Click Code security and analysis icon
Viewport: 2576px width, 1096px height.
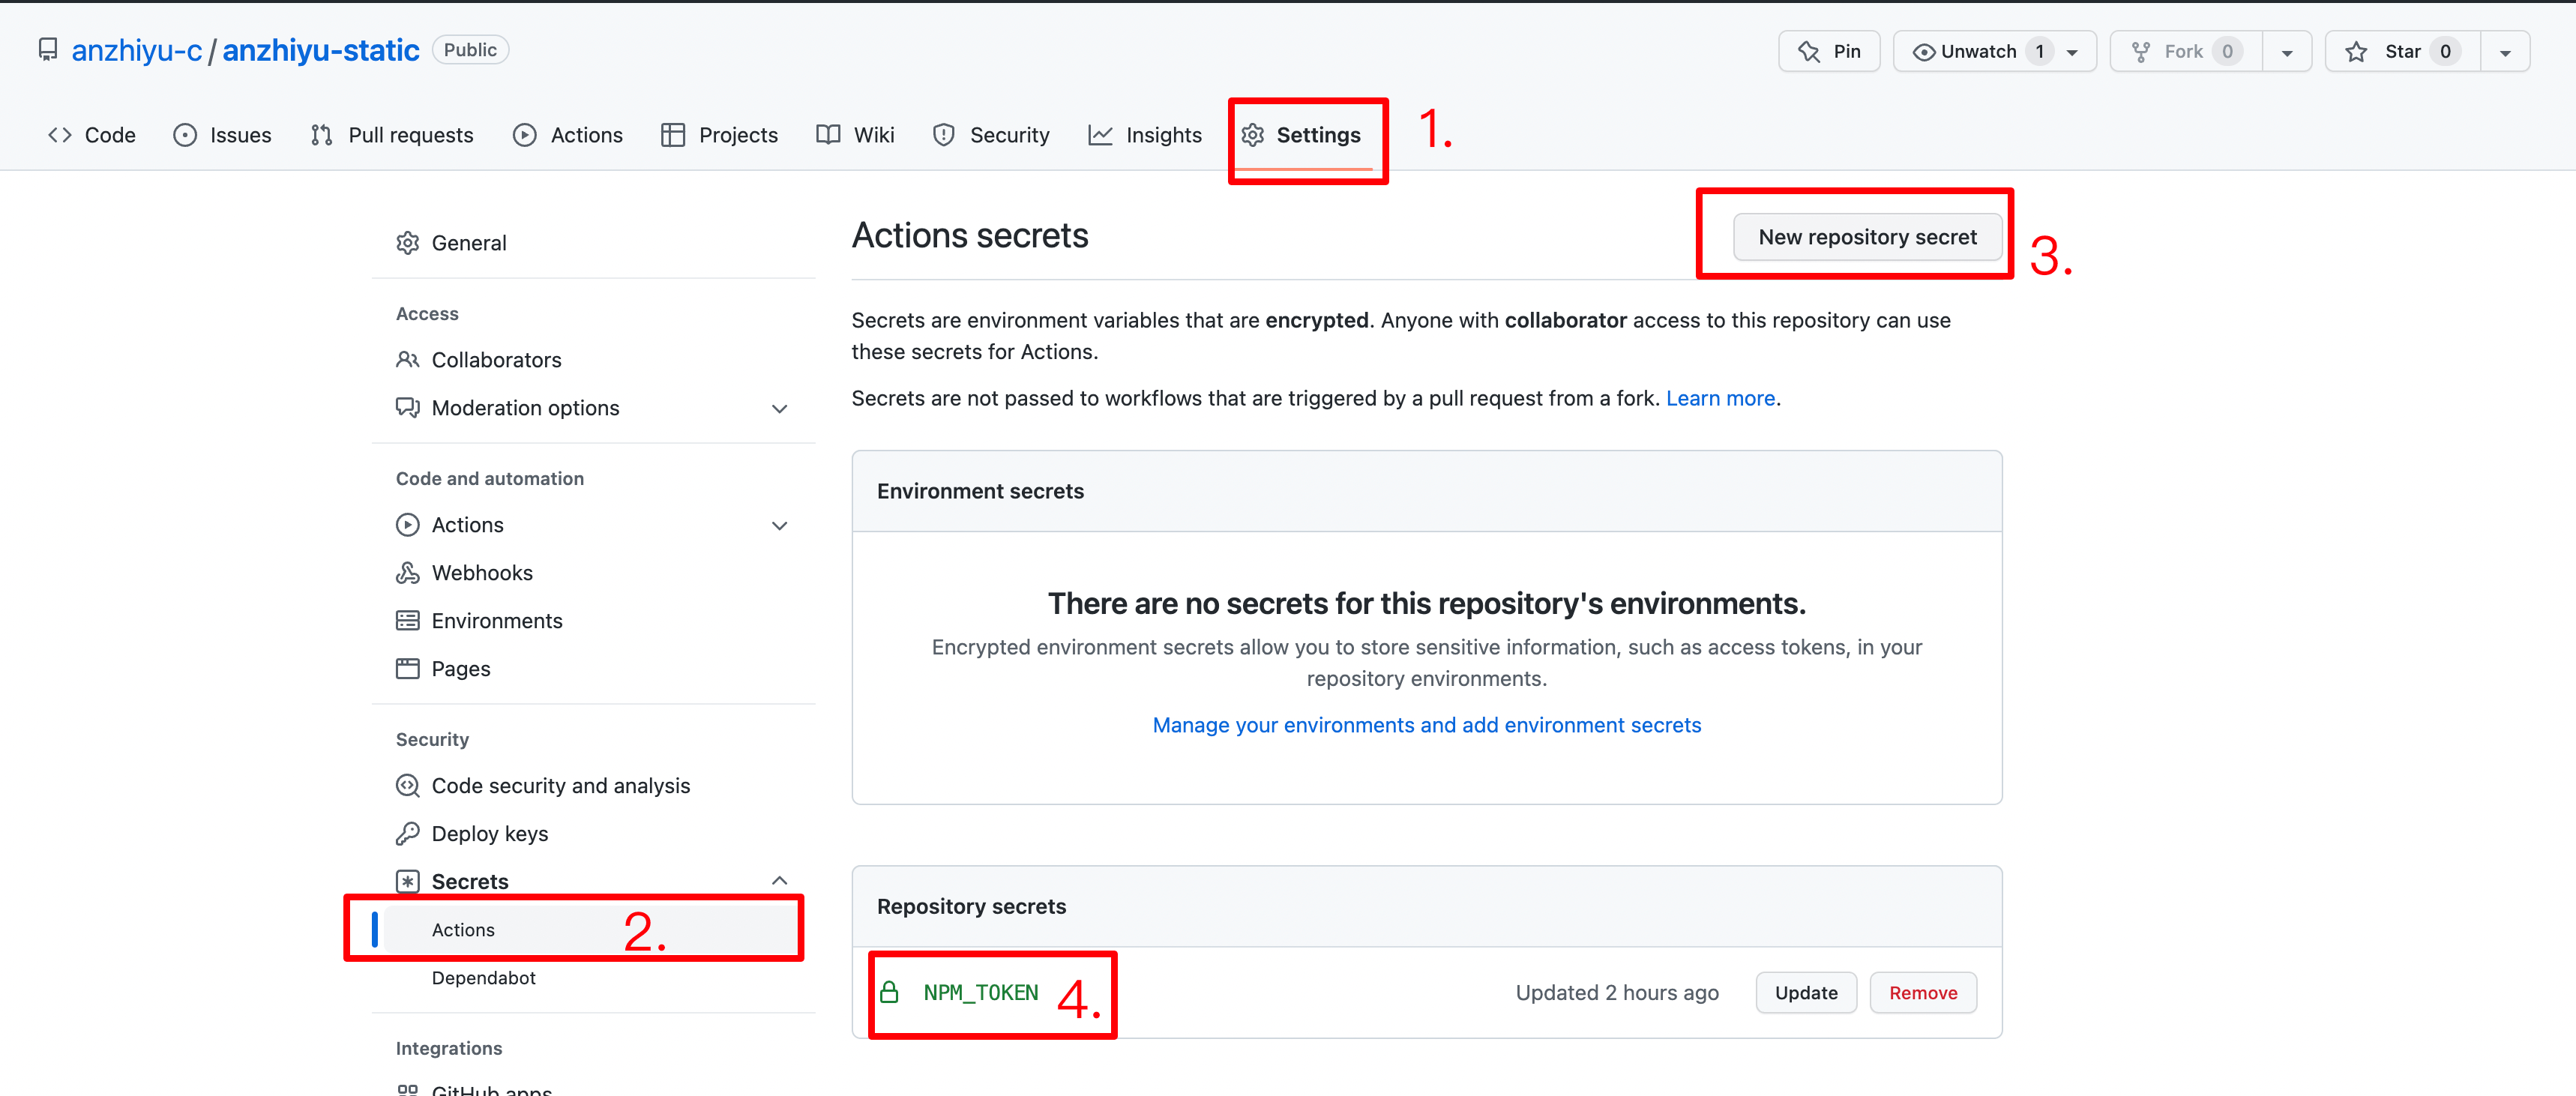[407, 786]
